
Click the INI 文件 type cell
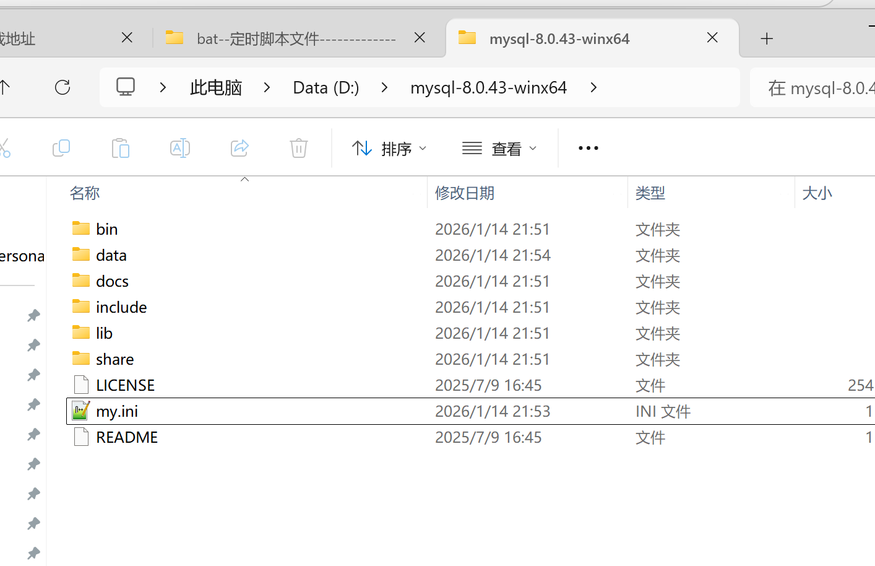(x=663, y=411)
